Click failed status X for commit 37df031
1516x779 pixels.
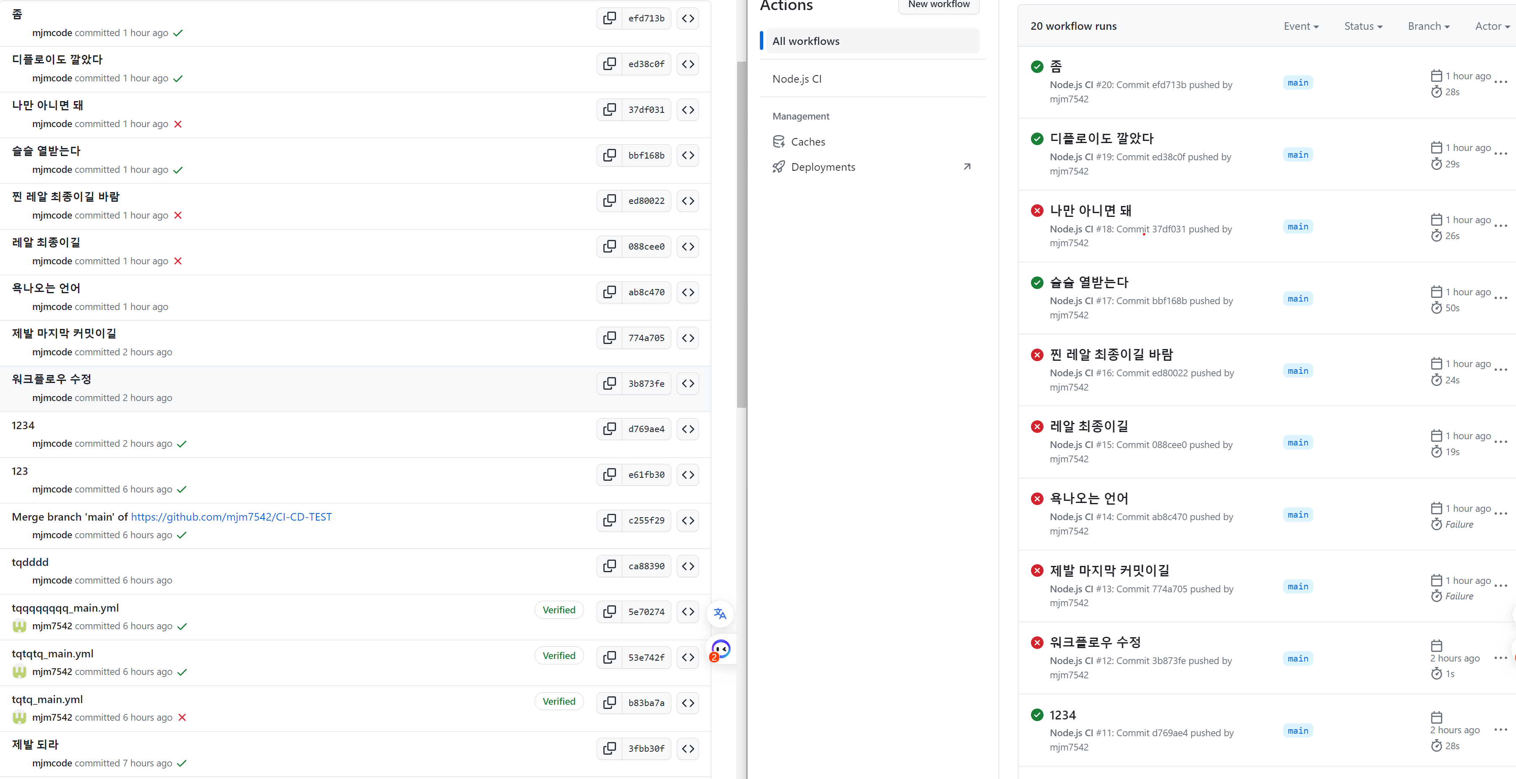coord(178,124)
